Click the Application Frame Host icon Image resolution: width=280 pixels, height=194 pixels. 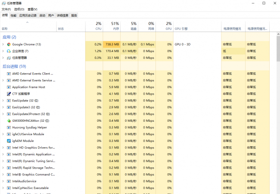(9, 87)
